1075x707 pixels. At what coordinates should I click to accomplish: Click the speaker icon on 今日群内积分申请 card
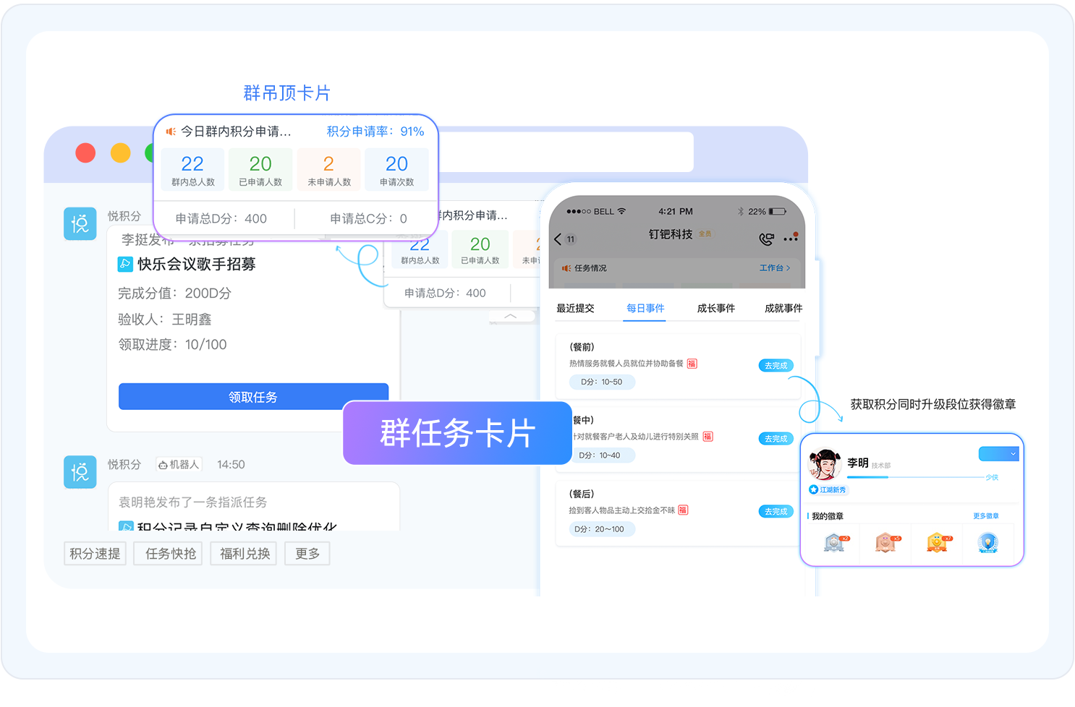coord(171,131)
